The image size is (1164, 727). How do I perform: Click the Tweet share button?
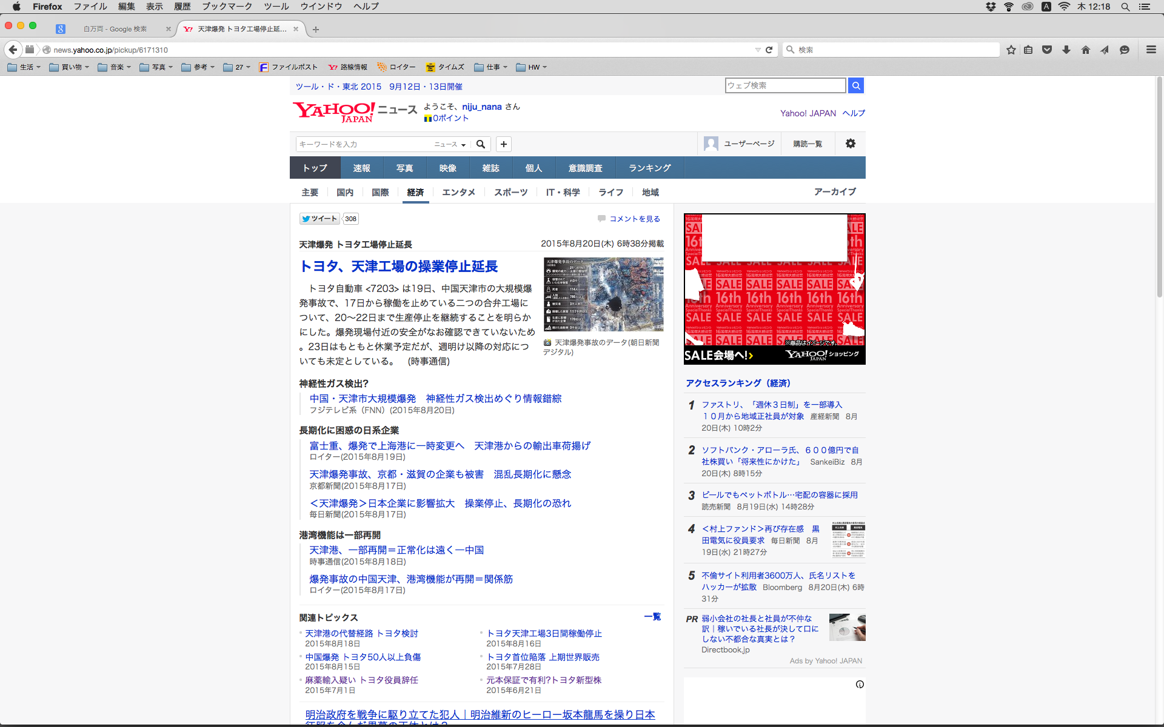(319, 219)
